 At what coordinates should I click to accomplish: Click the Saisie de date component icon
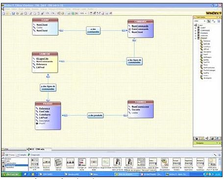(x=153, y=162)
